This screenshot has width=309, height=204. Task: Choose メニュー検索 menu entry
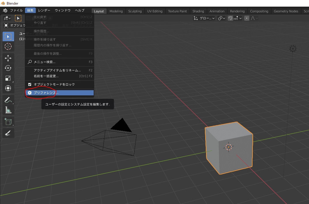coord(59,62)
